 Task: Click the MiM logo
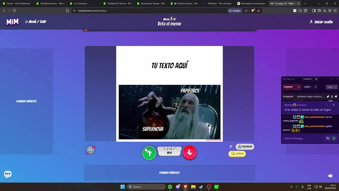[12, 22]
